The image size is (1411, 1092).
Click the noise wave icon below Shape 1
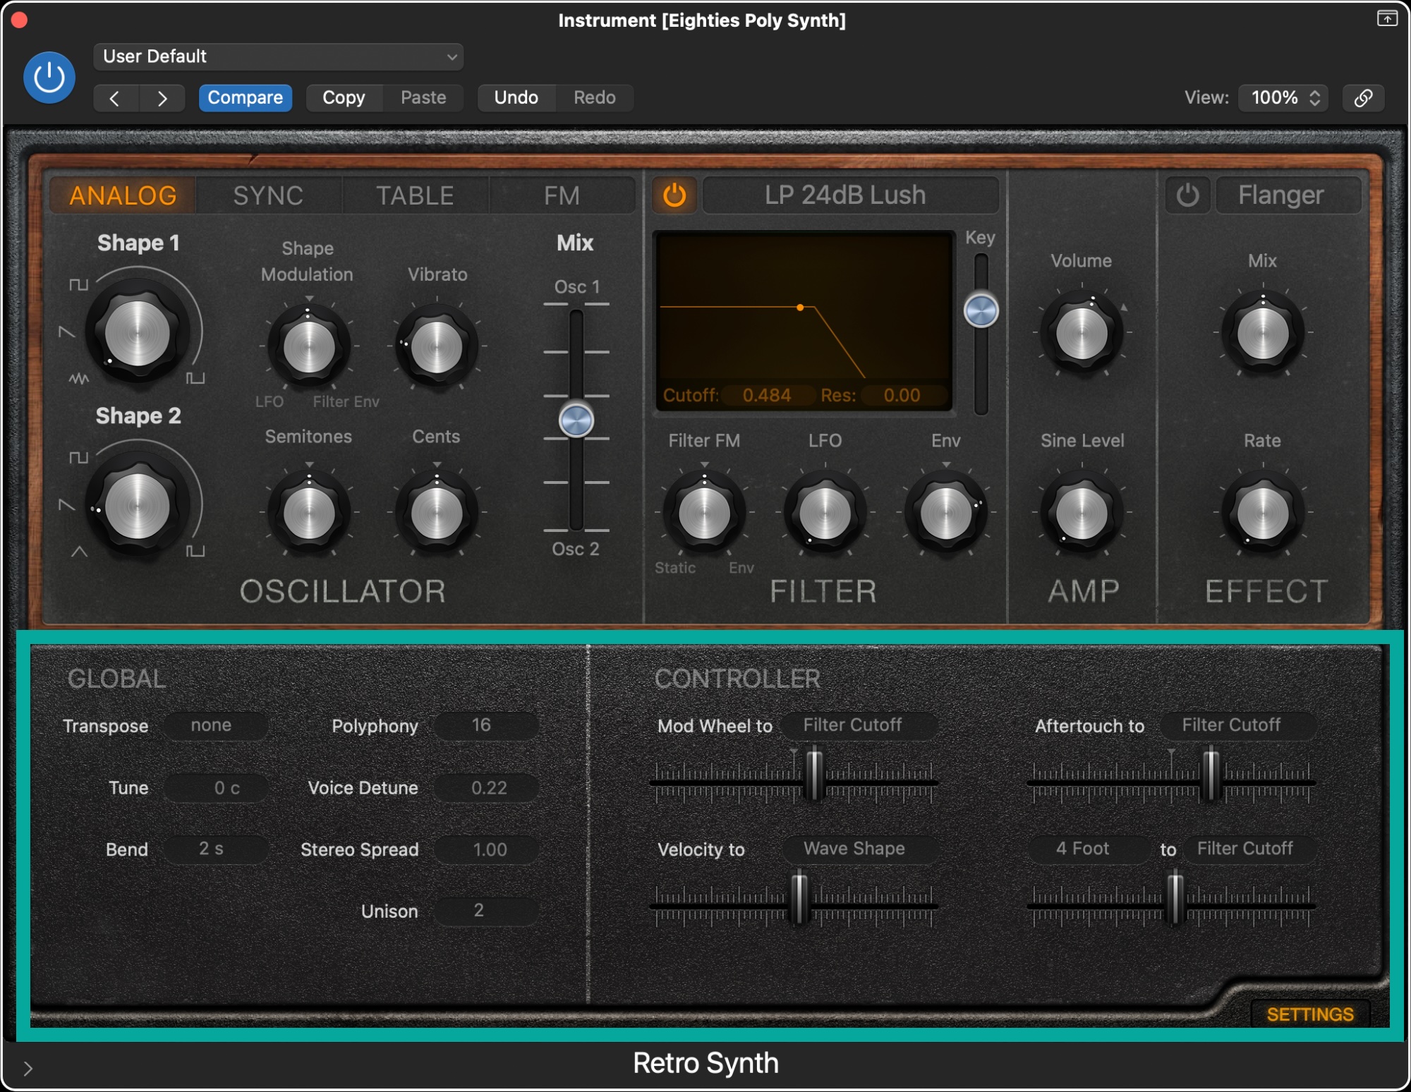[78, 379]
